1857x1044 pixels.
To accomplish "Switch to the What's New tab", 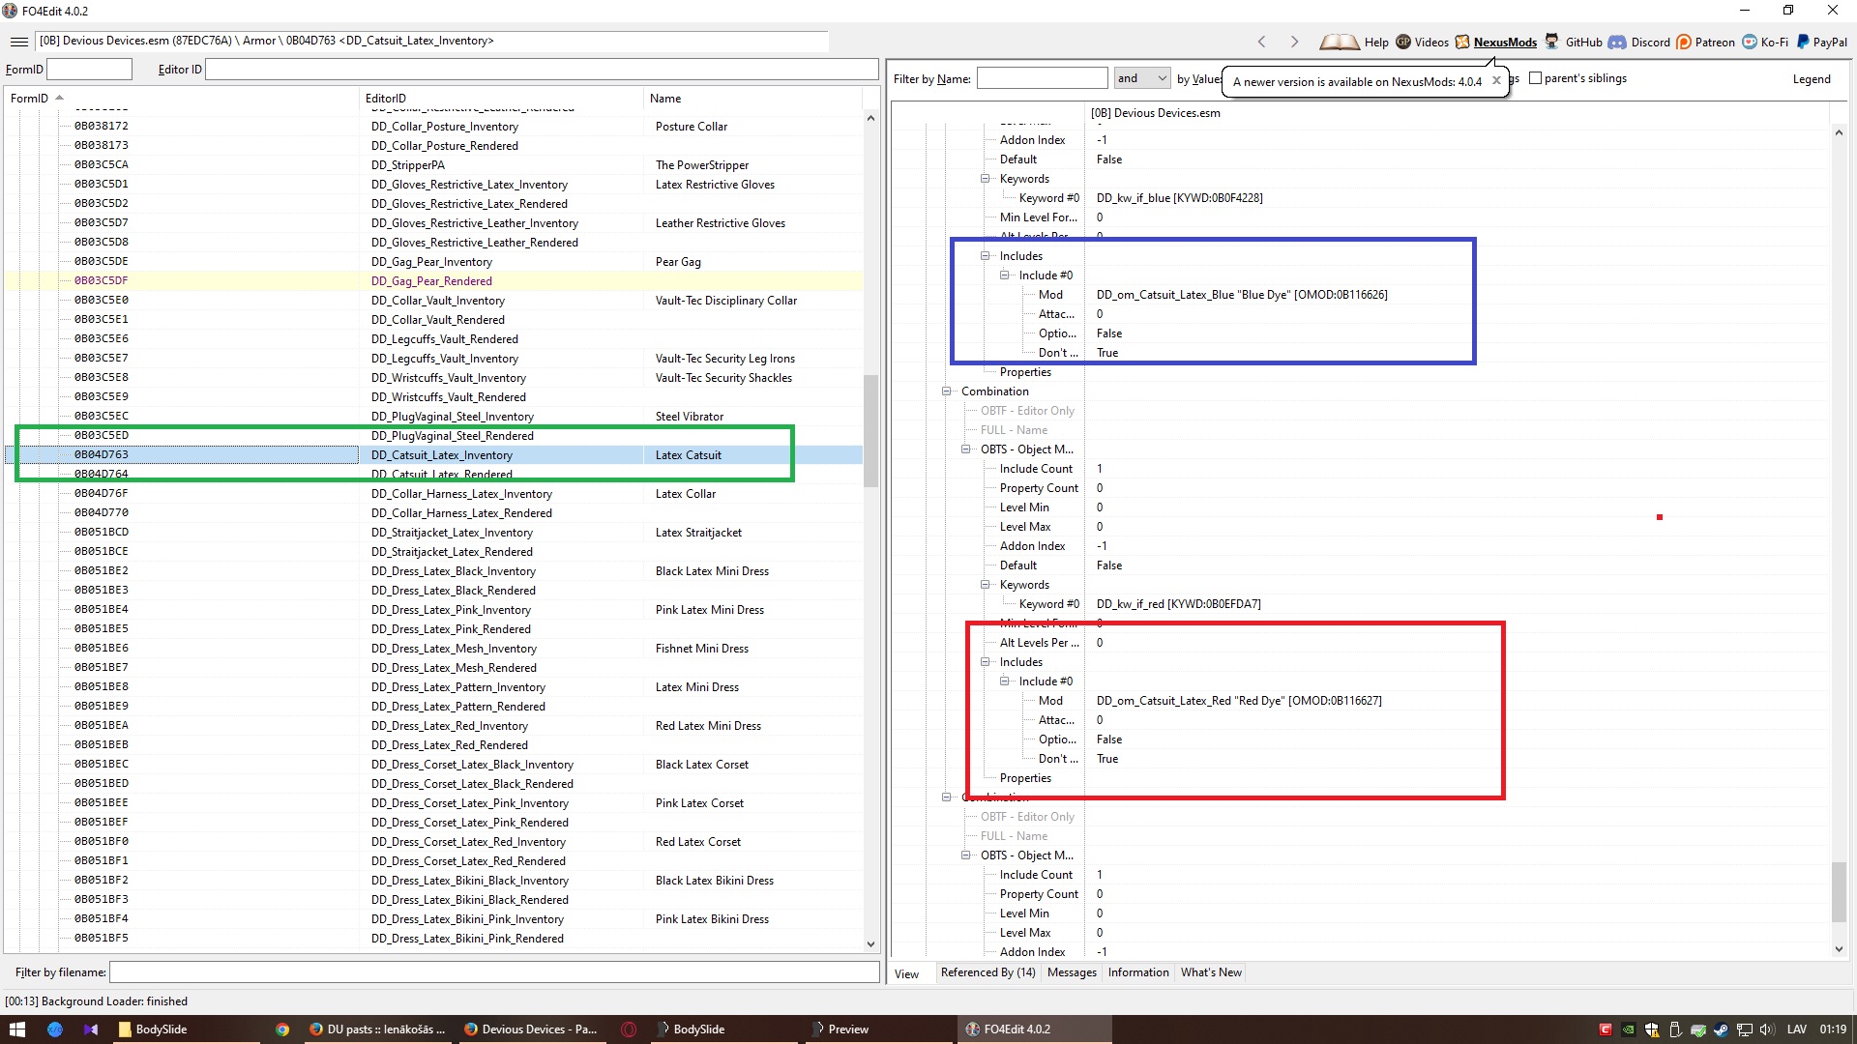I will (1211, 972).
